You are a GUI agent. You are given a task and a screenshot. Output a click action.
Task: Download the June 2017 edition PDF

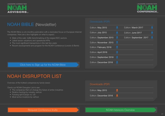[152, 33]
